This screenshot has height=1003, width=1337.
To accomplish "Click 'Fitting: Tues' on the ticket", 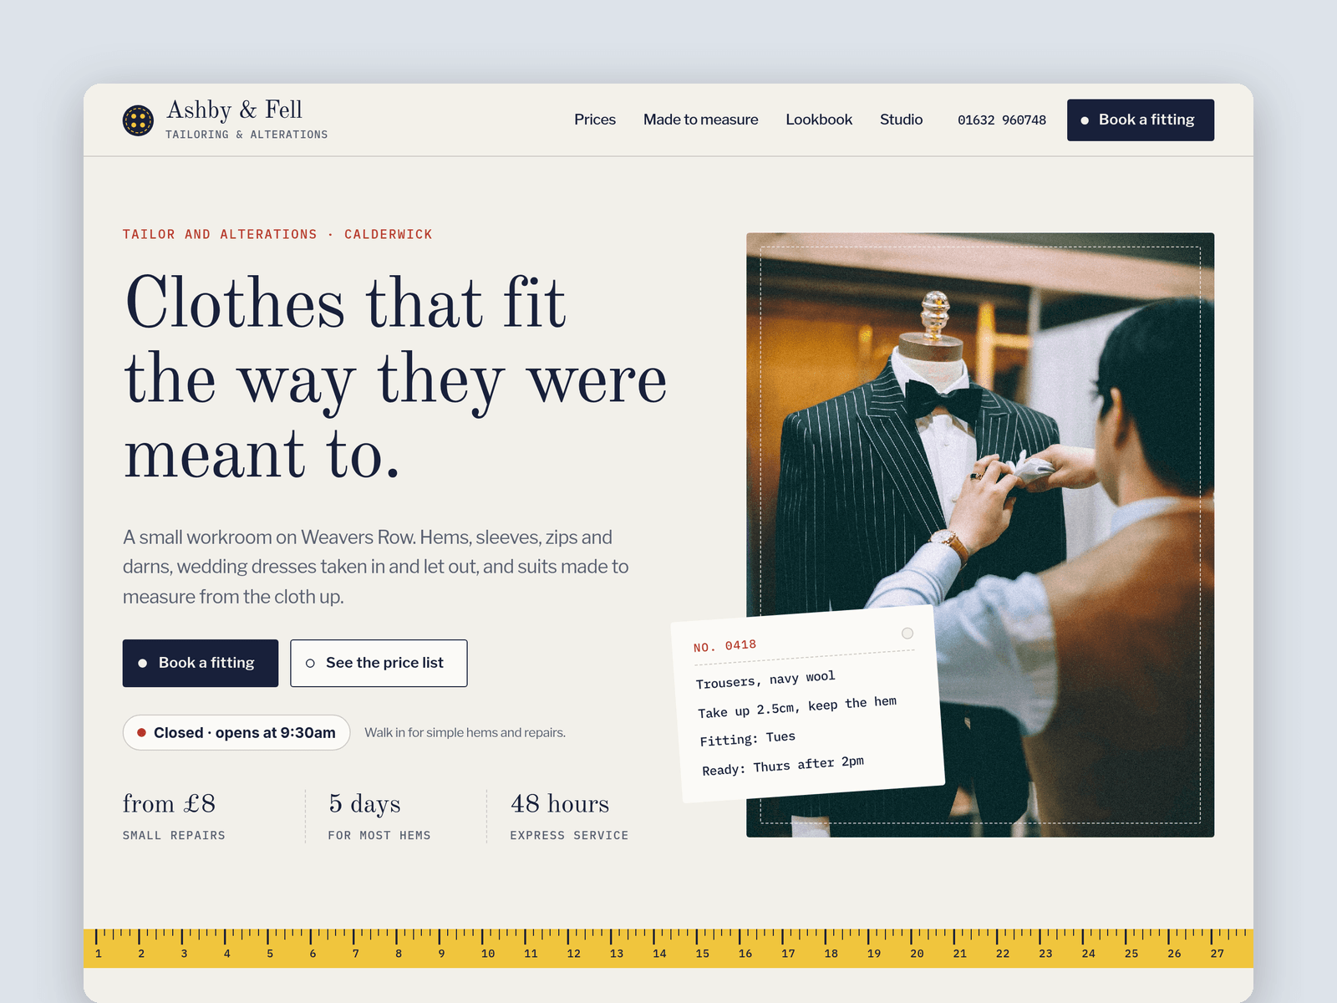I will tap(747, 739).
